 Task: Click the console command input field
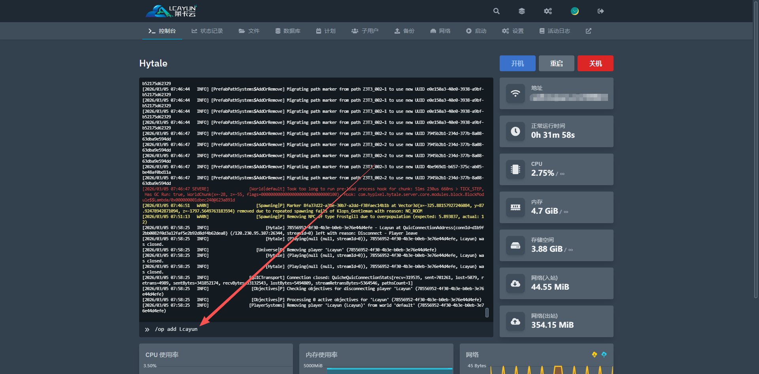tap(316, 329)
